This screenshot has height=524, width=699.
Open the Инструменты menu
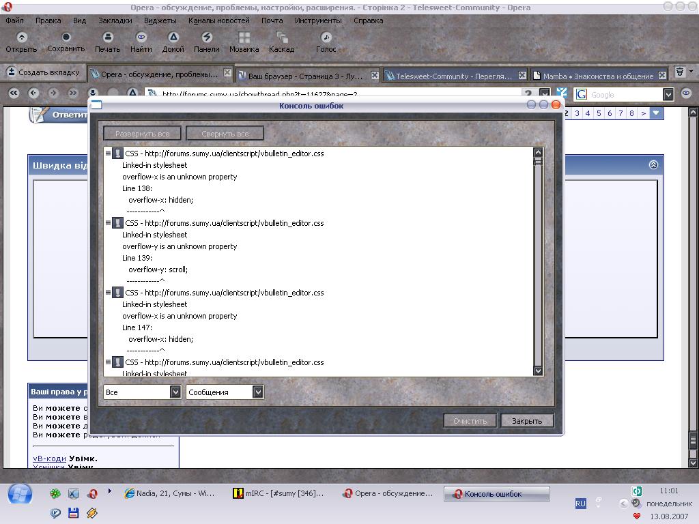click(x=318, y=20)
